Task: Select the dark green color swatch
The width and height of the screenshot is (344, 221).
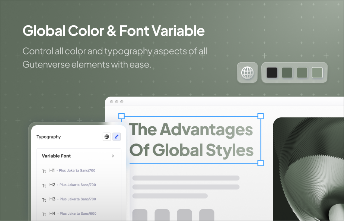Action: click(287, 72)
